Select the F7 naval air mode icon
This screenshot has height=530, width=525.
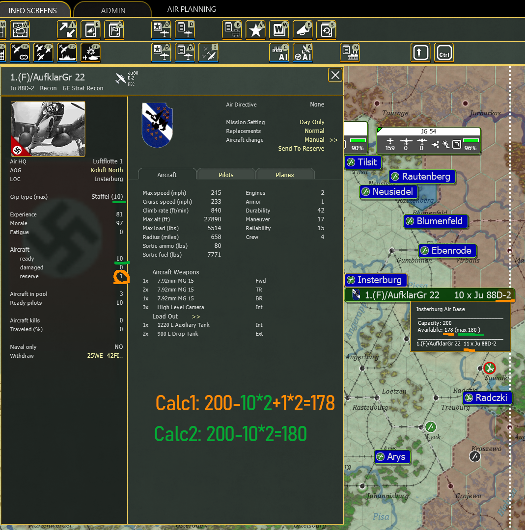[x=67, y=53]
